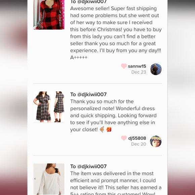195x195 pixels.
Task: Click @djkiwii007 mention in the top review
Action: click(x=92, y=2)
